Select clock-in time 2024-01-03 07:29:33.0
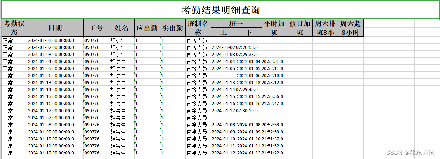 (235, 54)
